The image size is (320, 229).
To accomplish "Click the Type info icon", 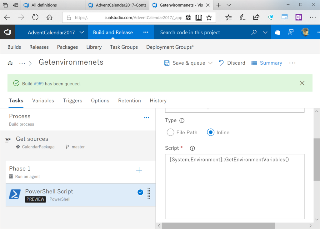I will click(182, 121).
